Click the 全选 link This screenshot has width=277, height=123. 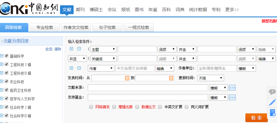(49, 49)
